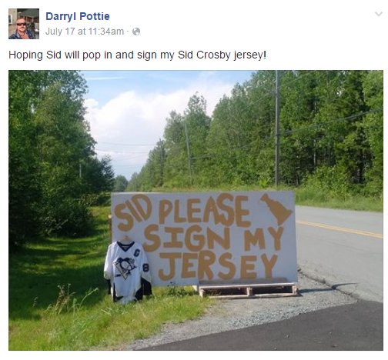Open Darryl Pottie's profile picture

pyautogui.click(x=24, y=24)
